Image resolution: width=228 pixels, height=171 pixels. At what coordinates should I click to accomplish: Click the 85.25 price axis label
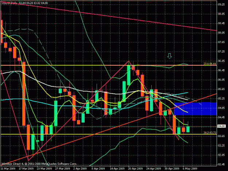(221, 99)
